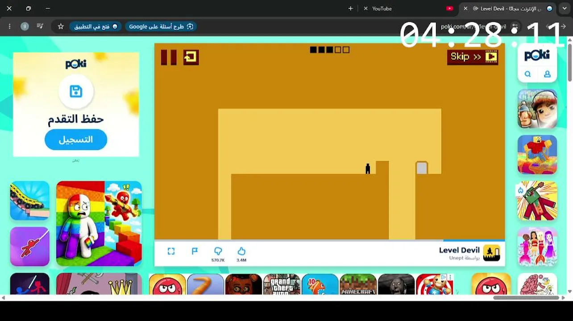
Task: Click the Skip level video button
Action: [x=473, y=57]
